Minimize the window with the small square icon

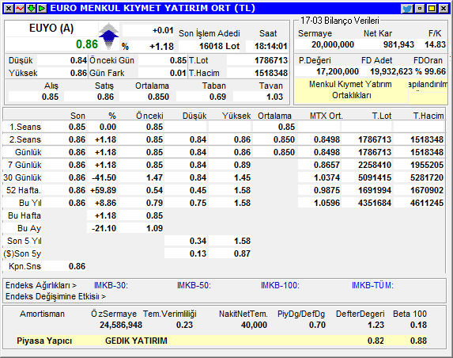(420, 9)
